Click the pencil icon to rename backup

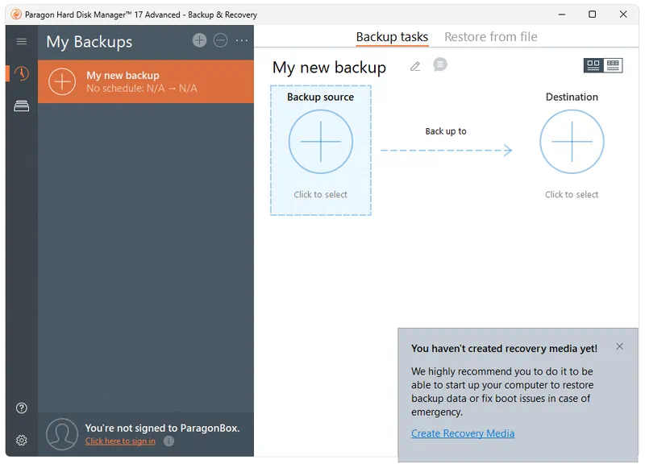pos(415,66)
